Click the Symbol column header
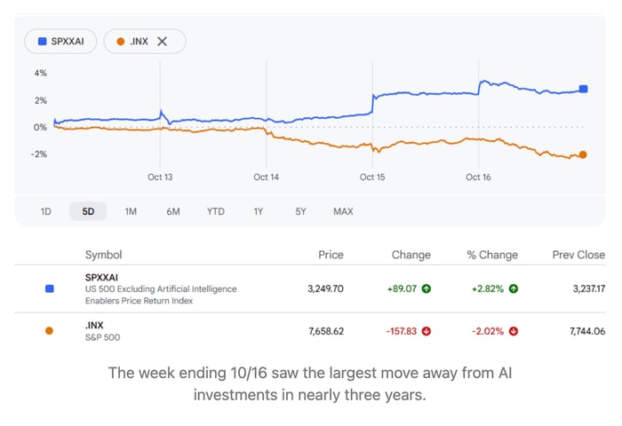This screenshot has height=426, width=622. pos(104,255)
